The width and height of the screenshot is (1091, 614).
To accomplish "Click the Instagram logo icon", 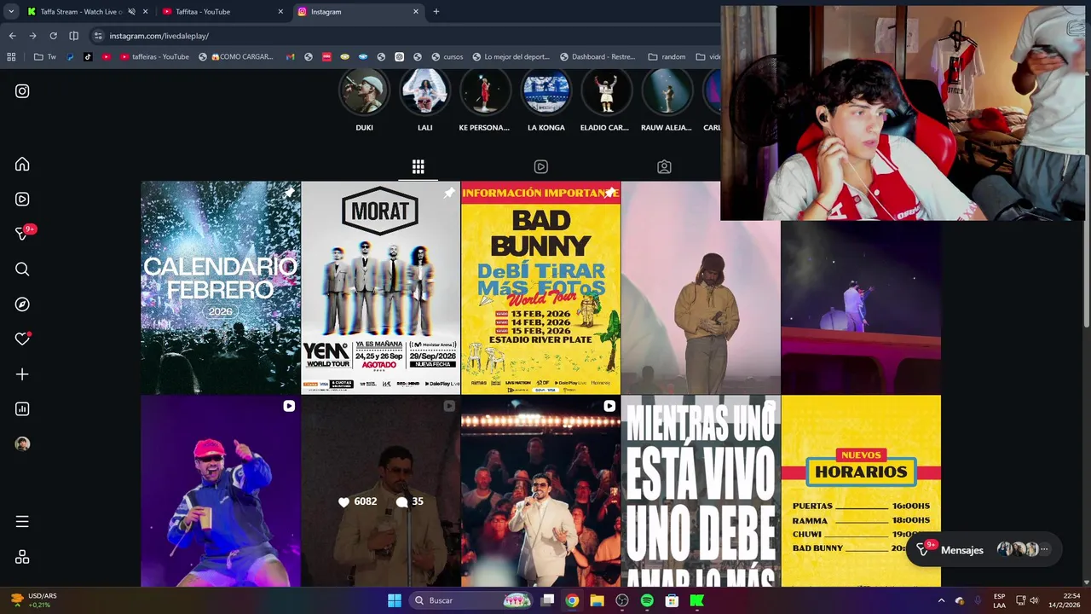I will pos(22,91).
